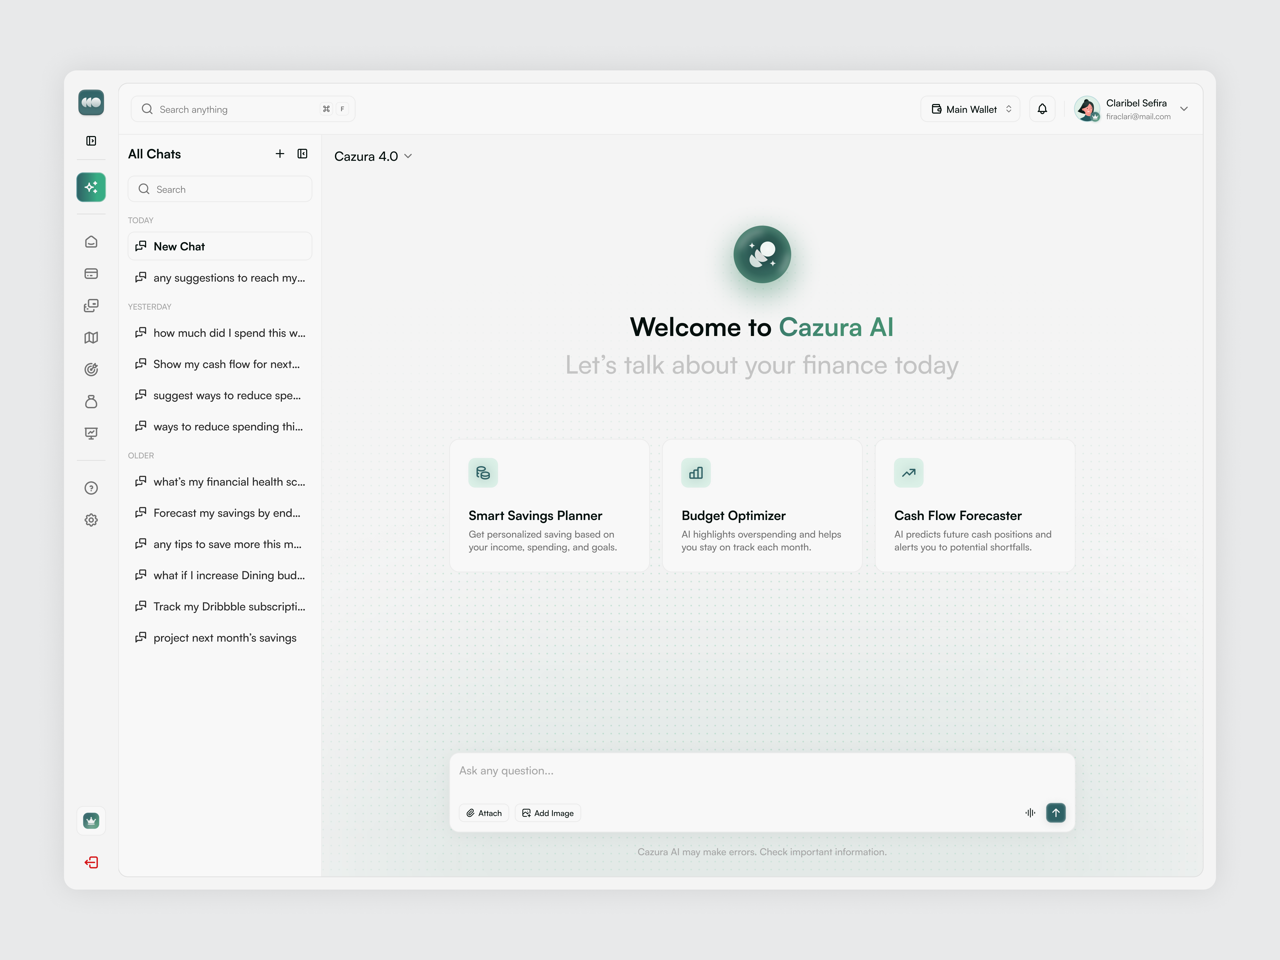Viewport: 1280px width, 960px height.
Task: Select the Savings money bag icon
Action: pos(91,402)
